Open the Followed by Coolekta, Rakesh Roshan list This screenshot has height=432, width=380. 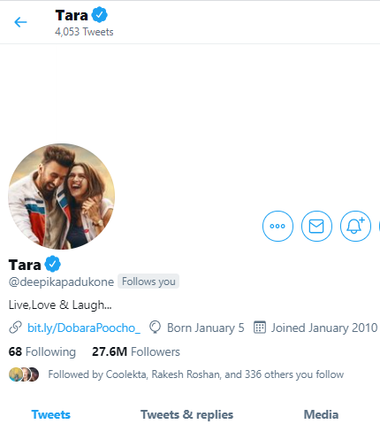pos(196,374)
